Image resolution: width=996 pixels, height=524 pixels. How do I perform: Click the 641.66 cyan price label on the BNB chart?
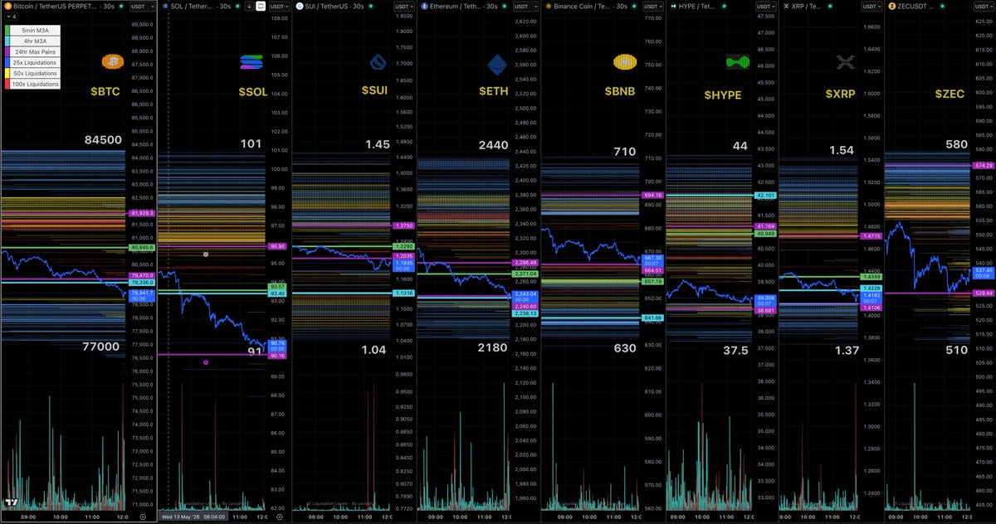(652, 318)
